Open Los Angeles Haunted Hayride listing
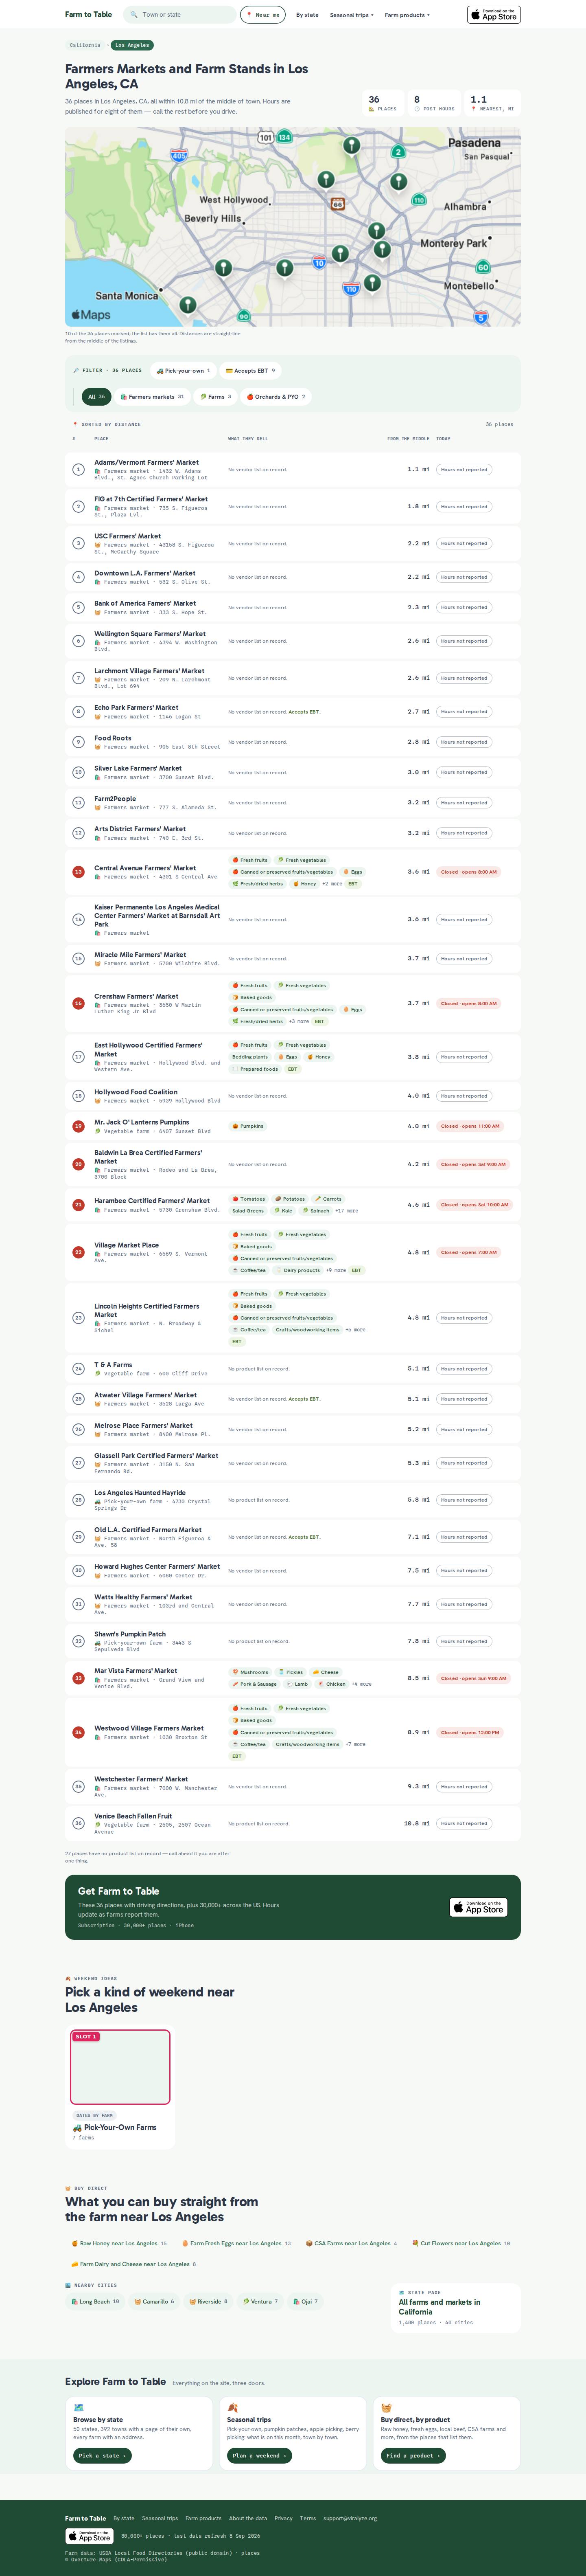 [140, 1493]
